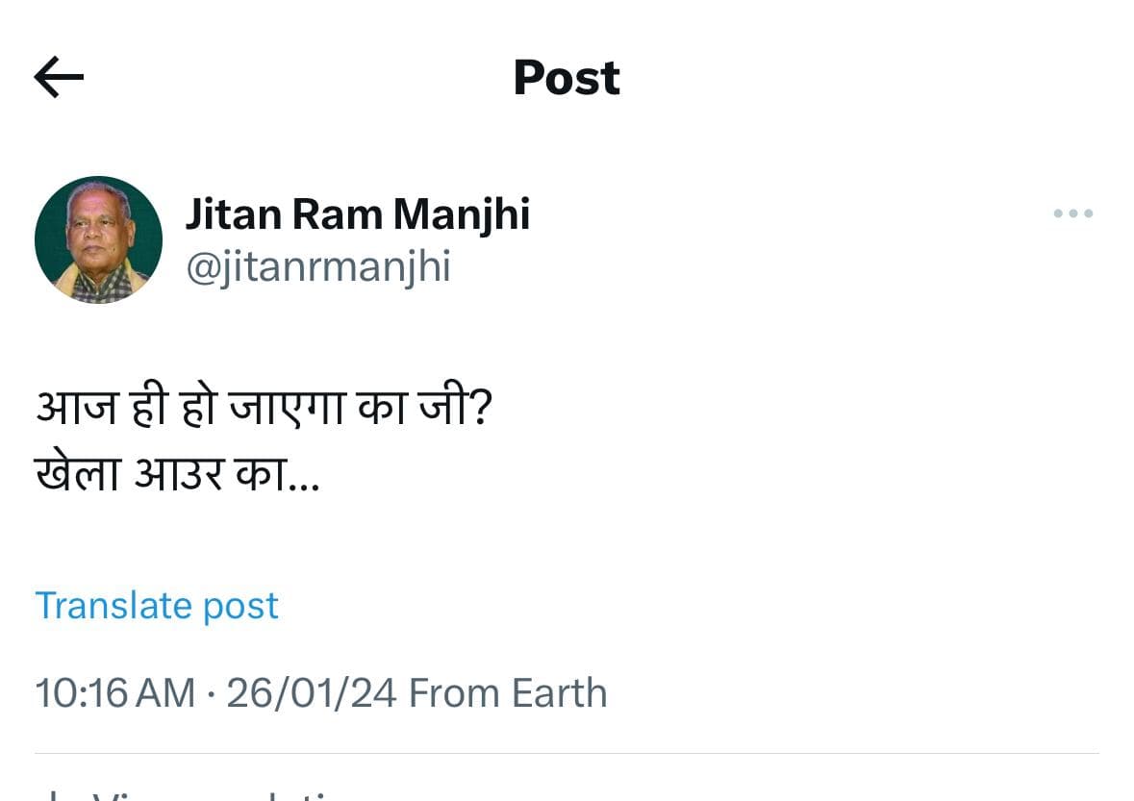1134x801 pixels.
Task: Open the three-dot more options menu
Action: 1072,213
